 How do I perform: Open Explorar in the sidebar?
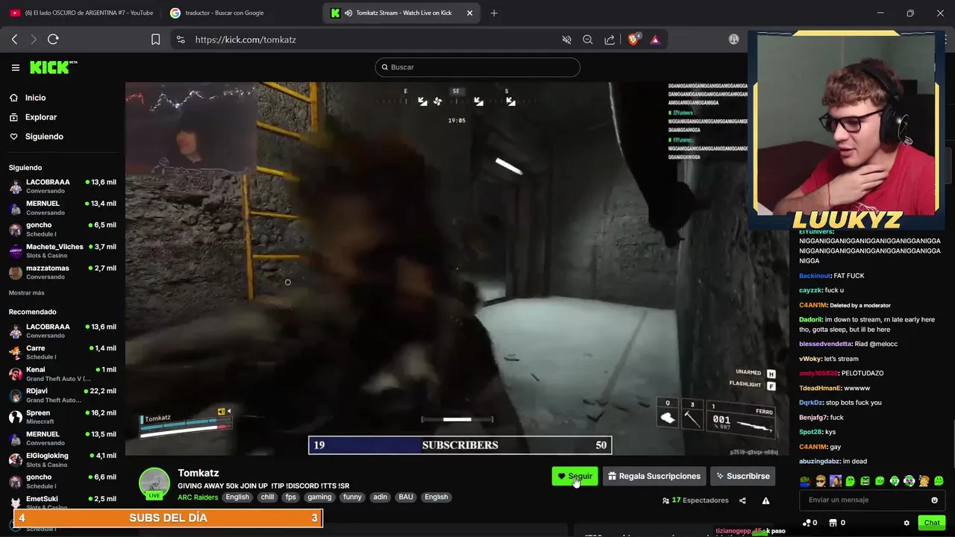point(40,117)
